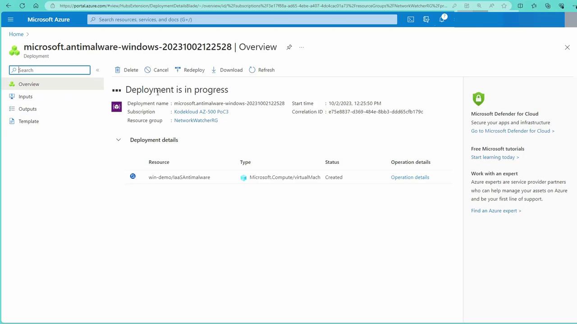Click the Status column header
This screenshot has height=324, width=577.
click(x=332, y=162)
